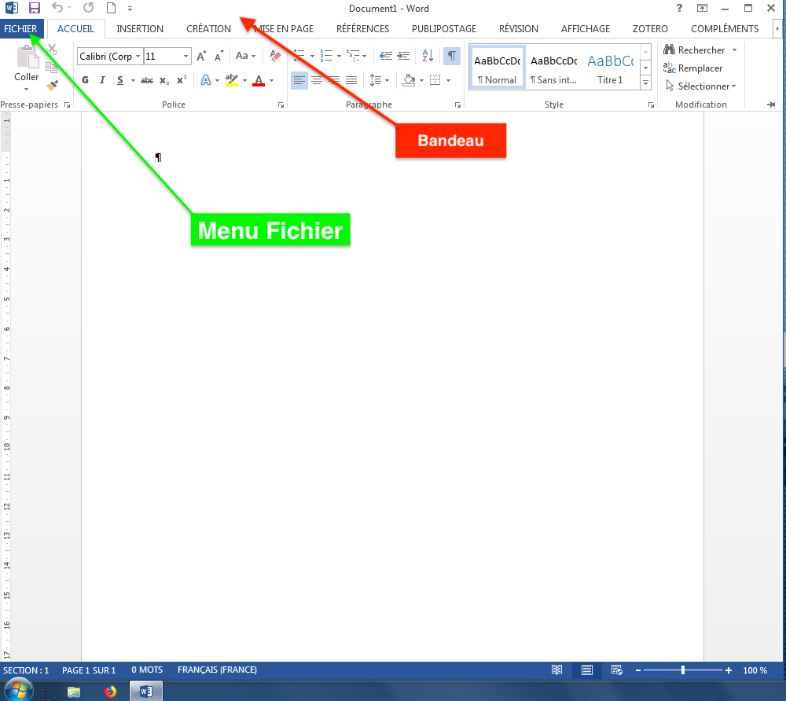The width and height of the screenshot is (786, 701).
Task: Apply the Titre 1 style
Action: [610, 68]
